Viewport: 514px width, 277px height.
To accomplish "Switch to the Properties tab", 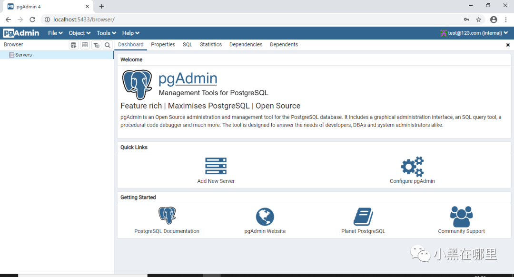I will [163, 45].
